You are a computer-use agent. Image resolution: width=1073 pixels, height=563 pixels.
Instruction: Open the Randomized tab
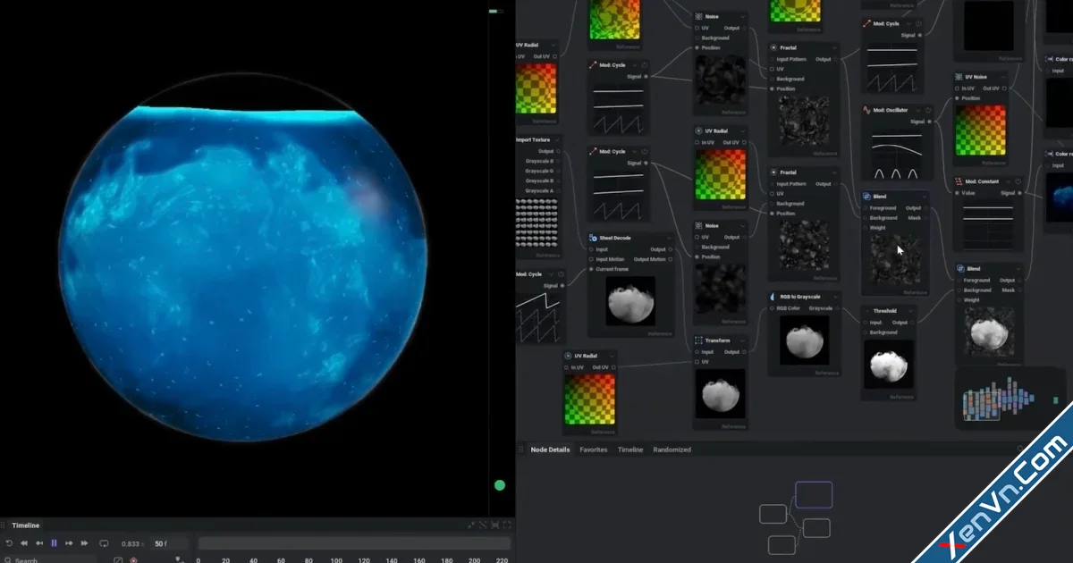(672, 450)
